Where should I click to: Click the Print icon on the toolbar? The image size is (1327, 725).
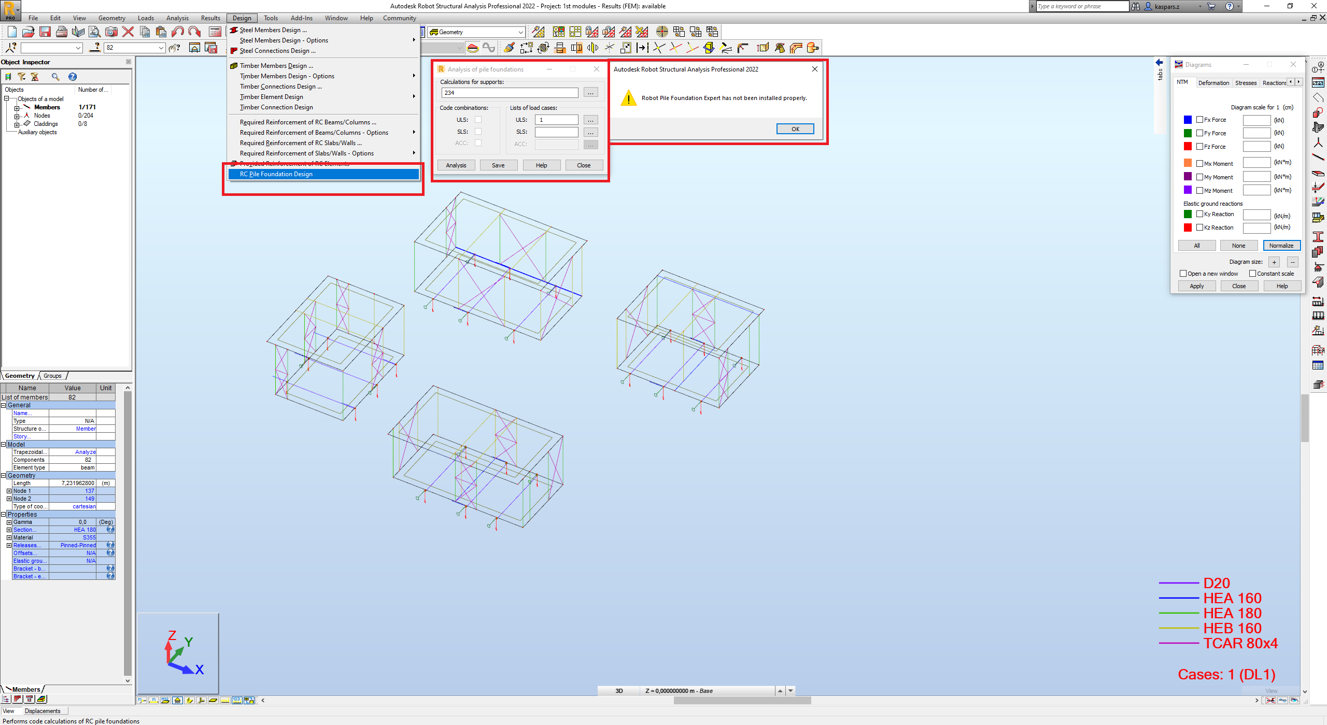click(61, 32)
